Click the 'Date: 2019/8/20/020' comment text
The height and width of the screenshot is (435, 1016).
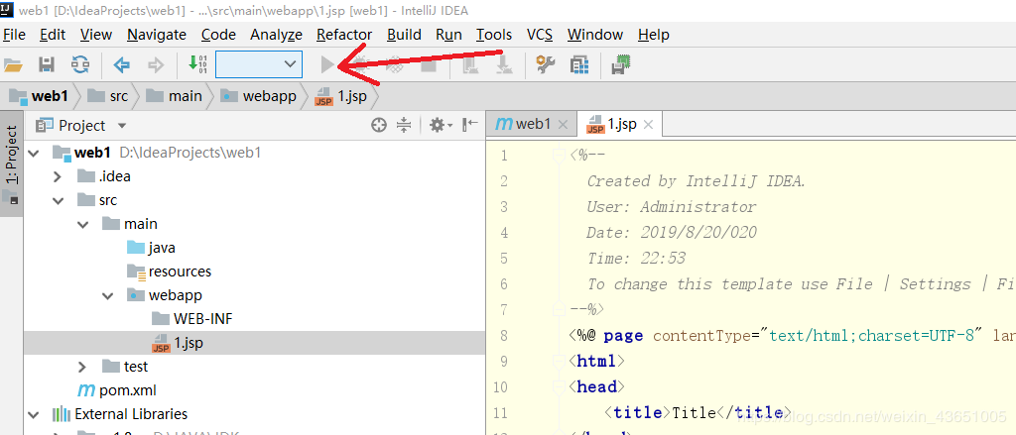[x=672, y=233]
